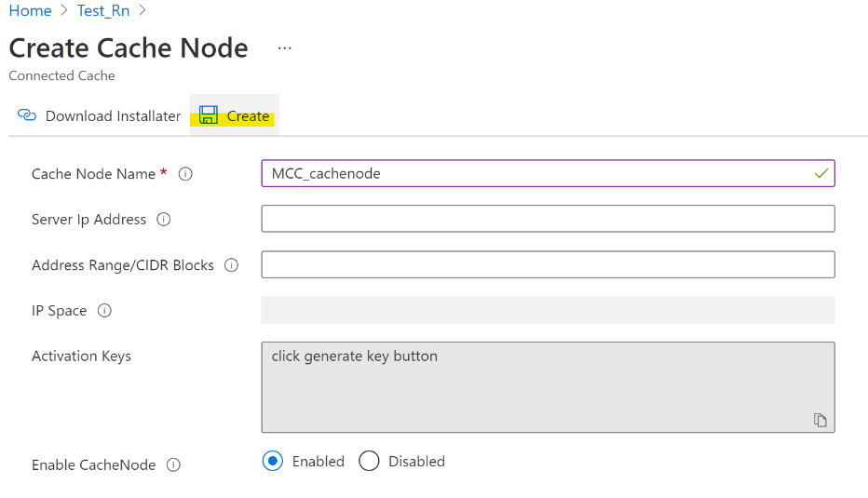Viewport: 868px width, 498px height.
Task: Open the more options ellipsis menu
Action: pos(285,48)
